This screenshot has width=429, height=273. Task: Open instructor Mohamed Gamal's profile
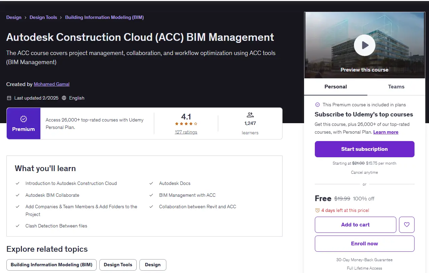tap(52, 84)
